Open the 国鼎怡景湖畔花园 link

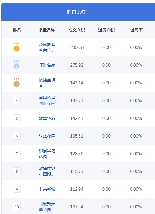(47, 100)
